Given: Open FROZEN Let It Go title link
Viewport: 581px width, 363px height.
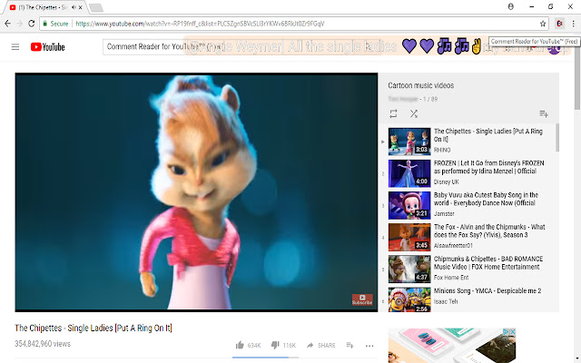Looking at the screenshot, I should 489,167.
